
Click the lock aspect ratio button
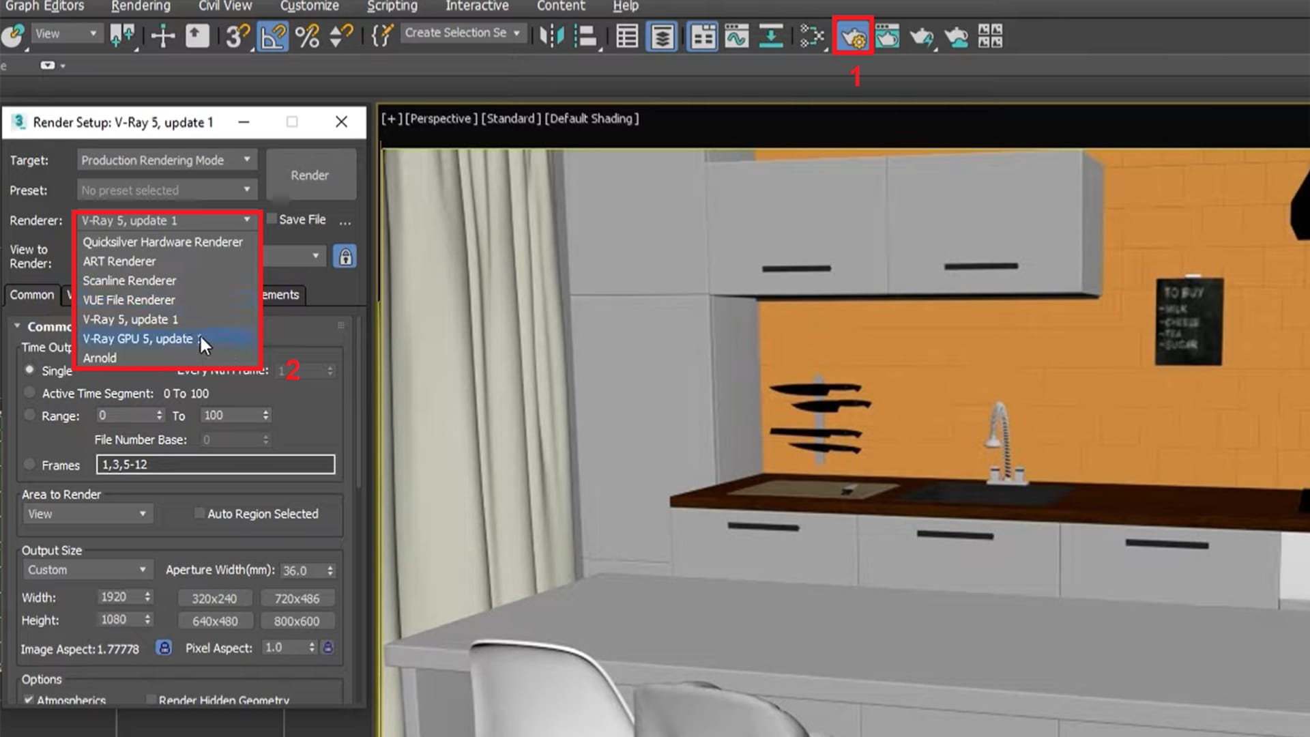[163, 647]
